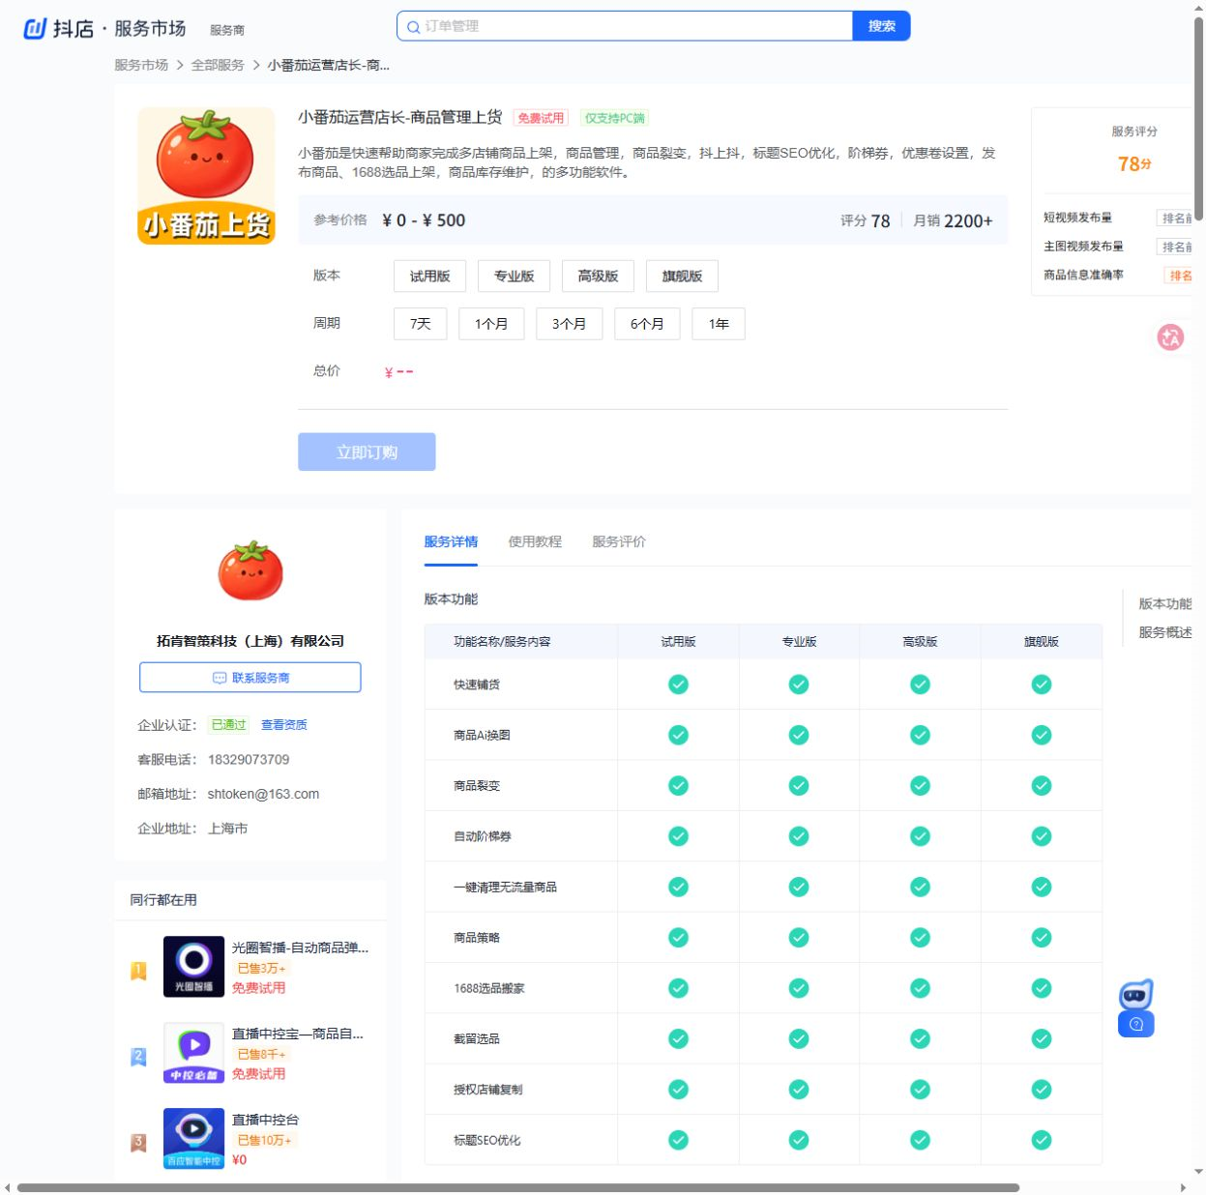The height and width of the screenshot is (1195, 1206).
Task: Open the pink translate floating icon
Action: (x=1170, y=337)
